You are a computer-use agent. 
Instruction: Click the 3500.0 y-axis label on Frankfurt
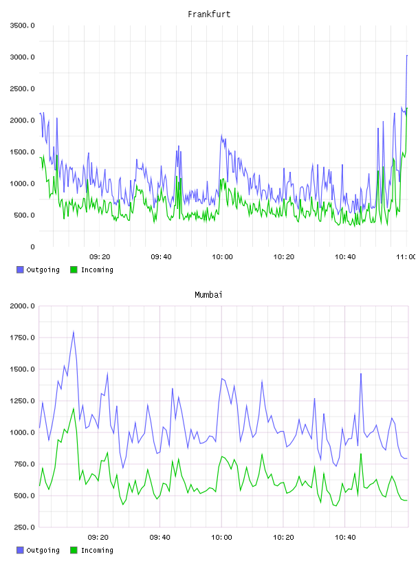(22, 25)
